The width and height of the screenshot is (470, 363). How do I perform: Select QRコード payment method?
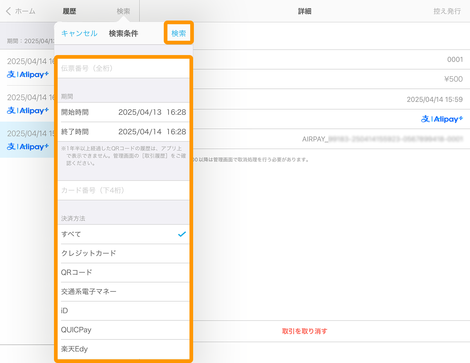123,272
